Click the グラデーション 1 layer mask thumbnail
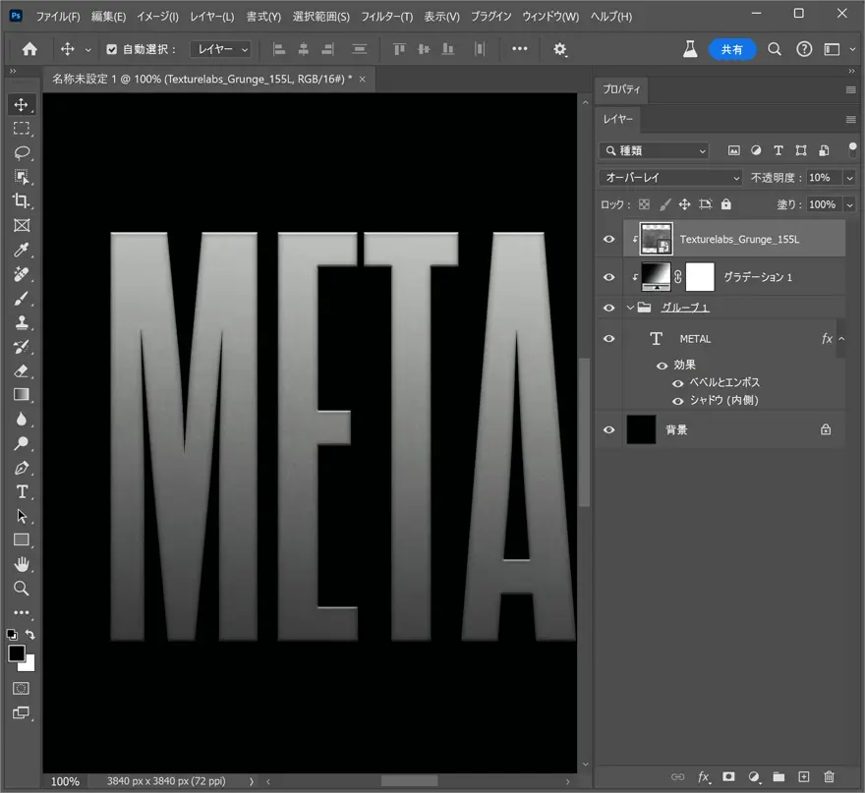Image resolution: width=865 pixels, height=793 pixels. pyautogui.click(x=700, y=277)
